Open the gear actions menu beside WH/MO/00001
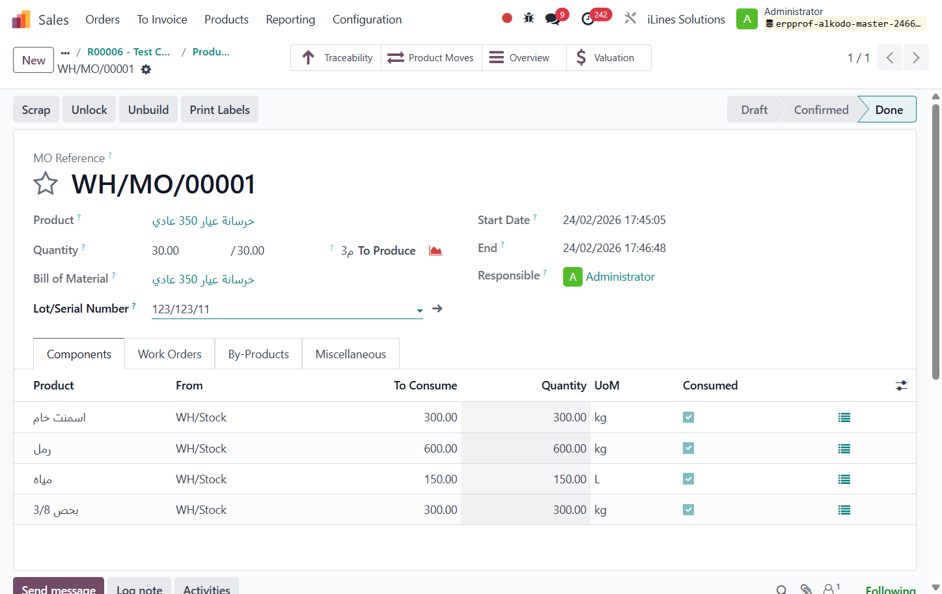The image size is (942, 594). click(x=146, y=69)
